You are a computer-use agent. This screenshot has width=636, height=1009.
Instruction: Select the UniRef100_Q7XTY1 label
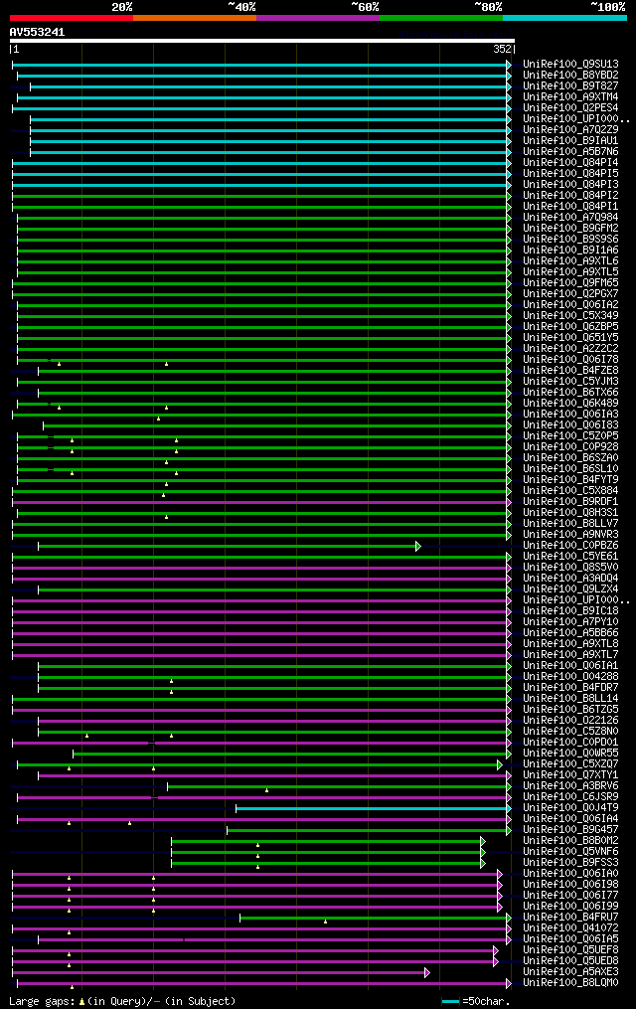click(570, 775)
